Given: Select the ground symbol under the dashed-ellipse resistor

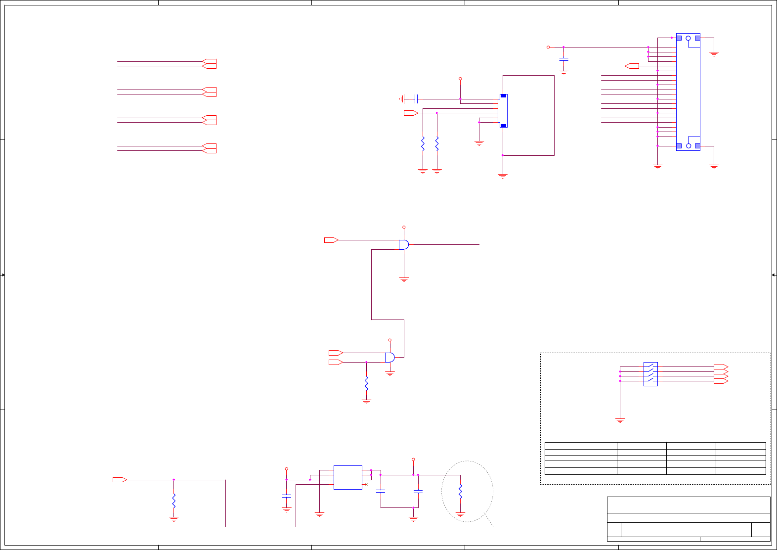Looking at the screenshot, I should 460,515.
